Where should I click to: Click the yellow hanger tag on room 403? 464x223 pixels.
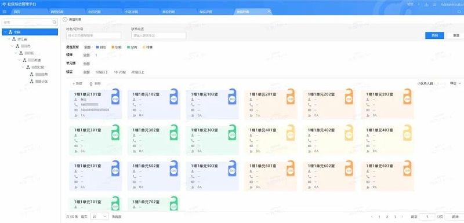(x=408, y=132)
